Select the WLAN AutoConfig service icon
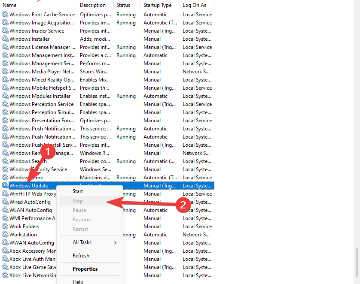This screenshot has height=284, width=360. 5,210
